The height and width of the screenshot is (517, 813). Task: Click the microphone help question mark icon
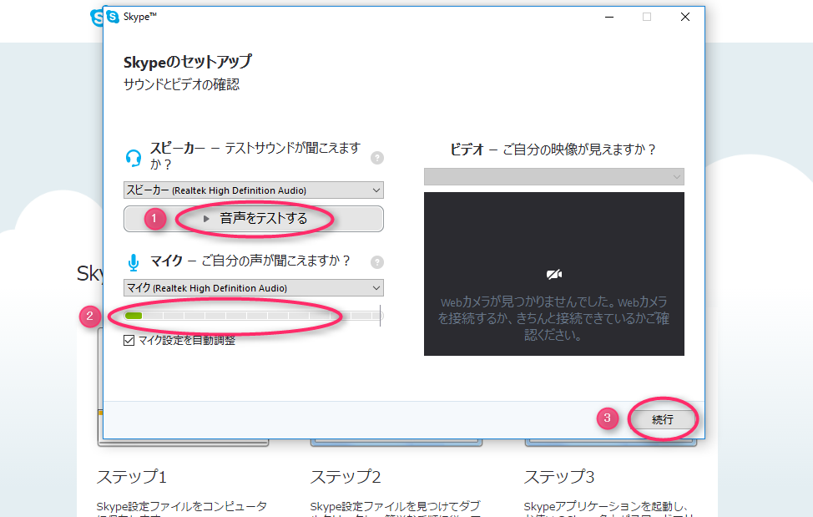(x=377, y=262)
